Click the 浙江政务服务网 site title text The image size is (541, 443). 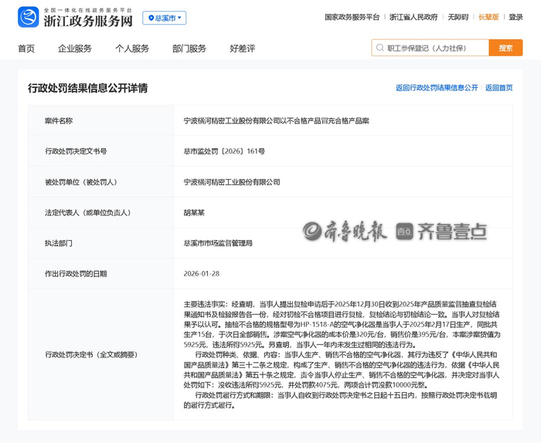[88, 21]
